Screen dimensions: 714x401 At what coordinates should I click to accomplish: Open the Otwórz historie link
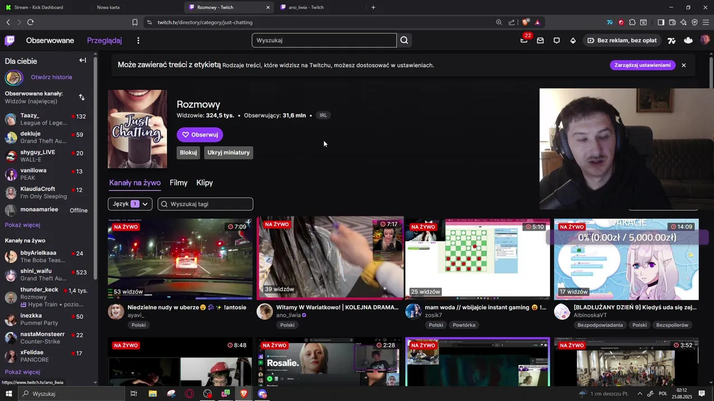coord(51,77)
